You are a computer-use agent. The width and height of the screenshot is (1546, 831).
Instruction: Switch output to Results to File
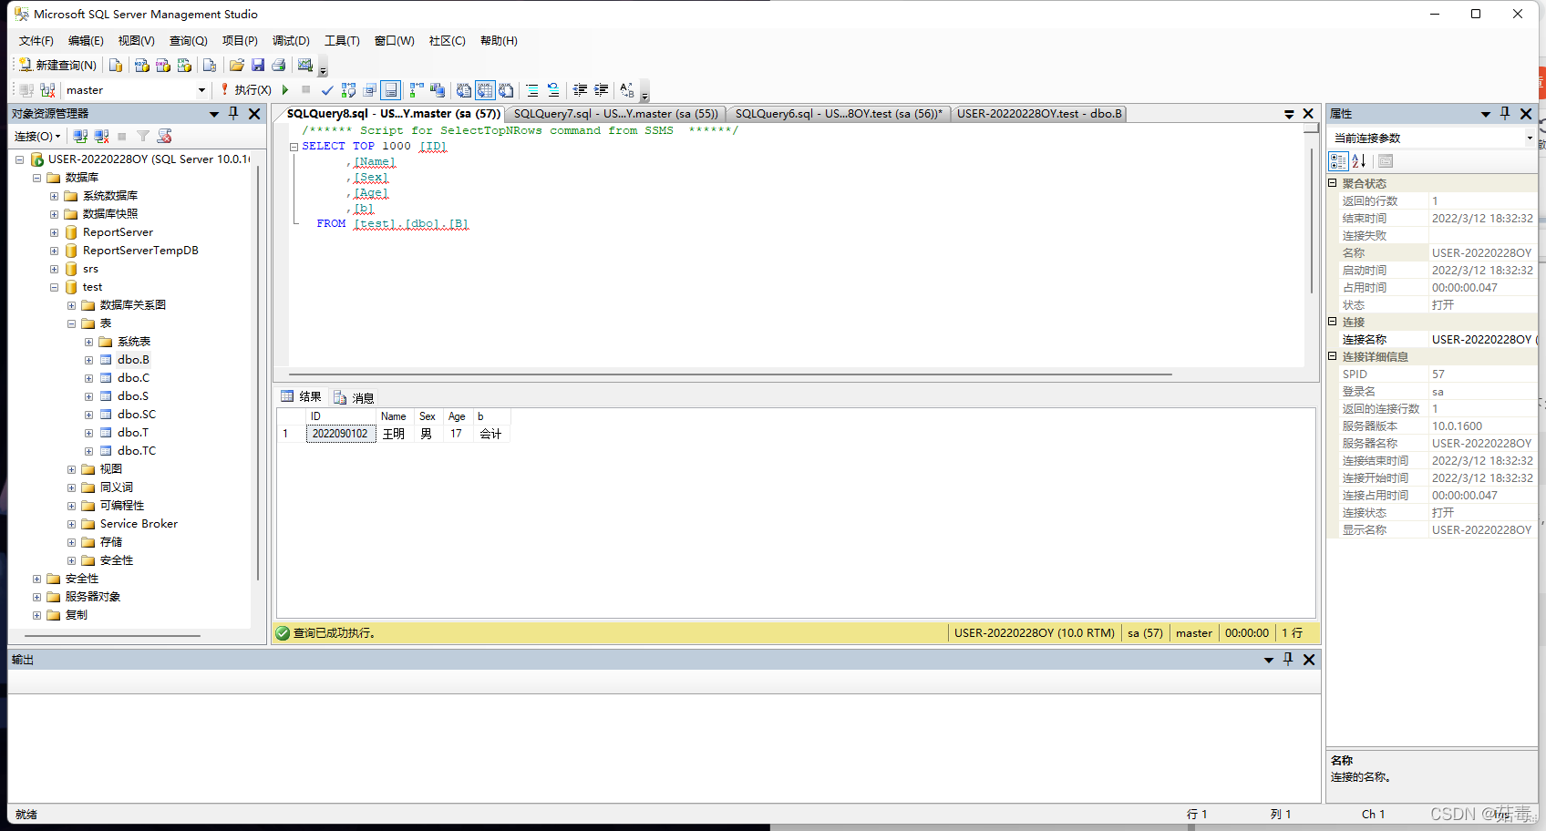click(506, 90)
